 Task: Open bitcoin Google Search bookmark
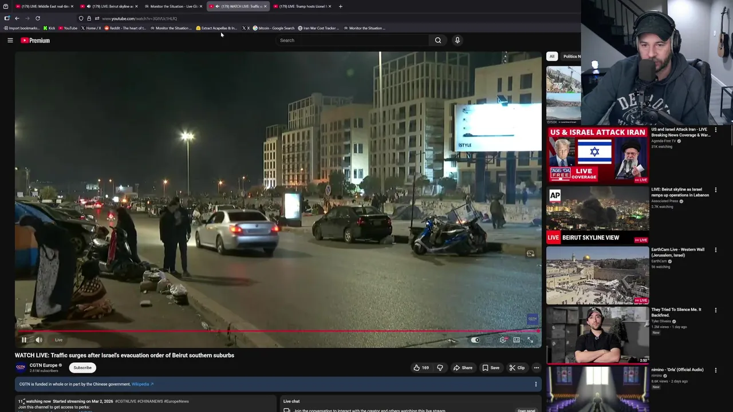coord(274,28)
